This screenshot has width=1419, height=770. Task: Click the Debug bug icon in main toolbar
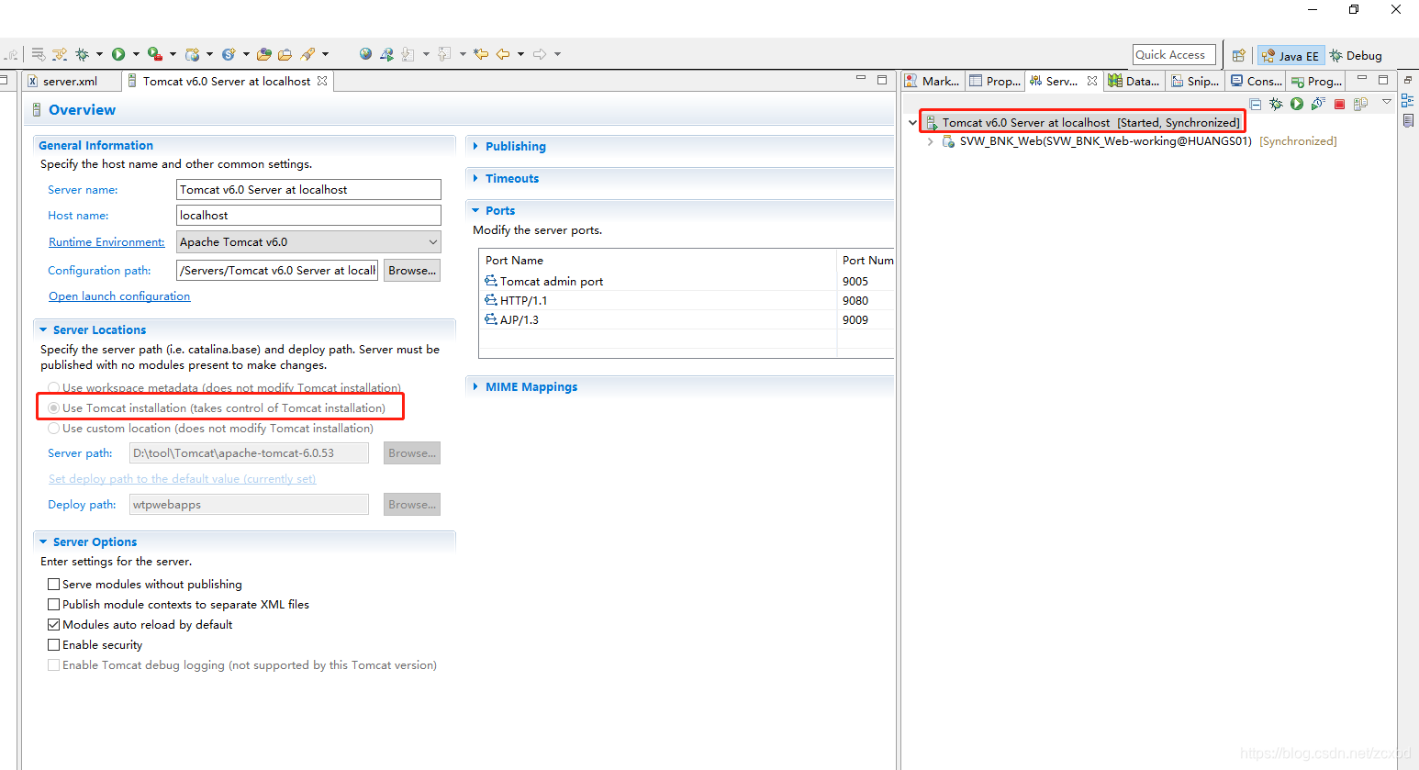(x=82, y=54)
